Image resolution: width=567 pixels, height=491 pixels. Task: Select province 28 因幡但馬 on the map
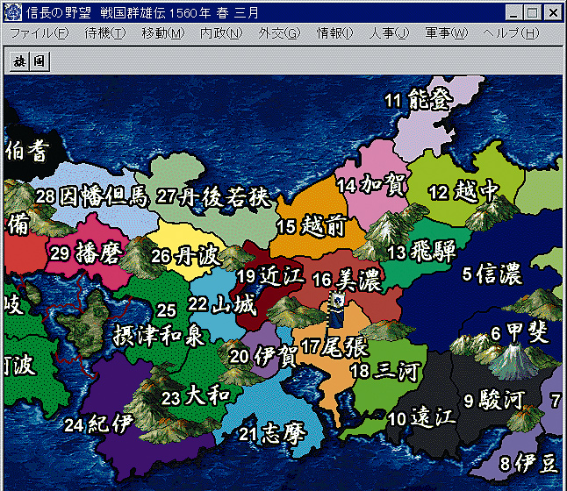[92, 196]
